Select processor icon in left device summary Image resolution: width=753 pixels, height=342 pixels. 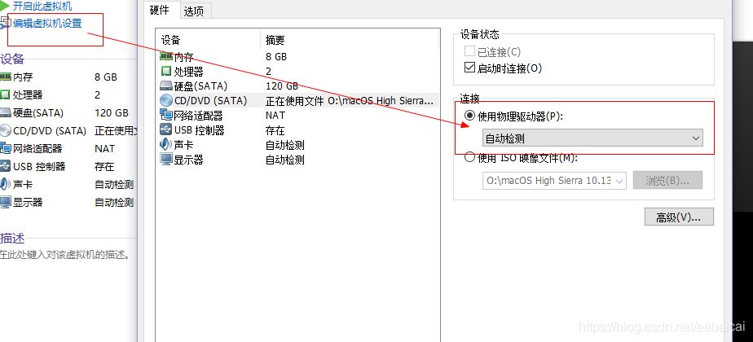pyautogui.click(x=5, y=94)
